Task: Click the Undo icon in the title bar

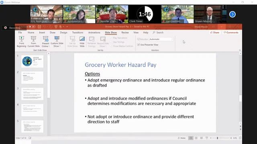Action: [45, 27]
